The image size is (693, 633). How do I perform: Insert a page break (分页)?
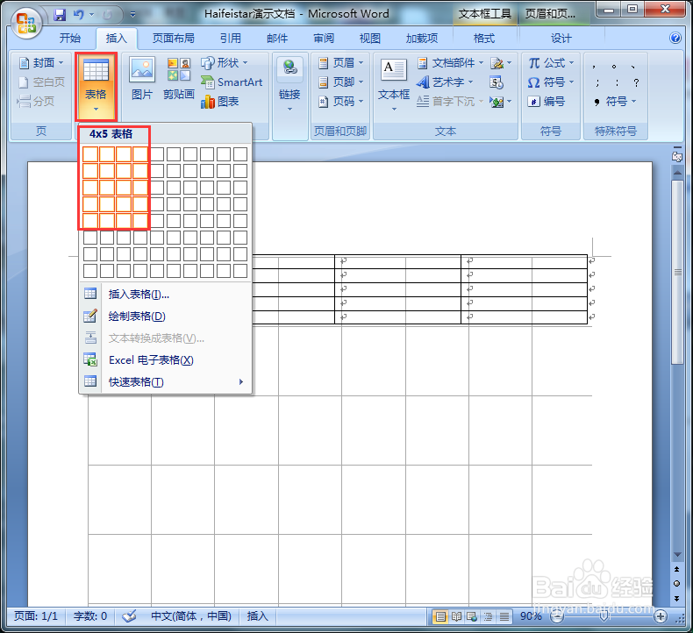[x=36, y=102]
